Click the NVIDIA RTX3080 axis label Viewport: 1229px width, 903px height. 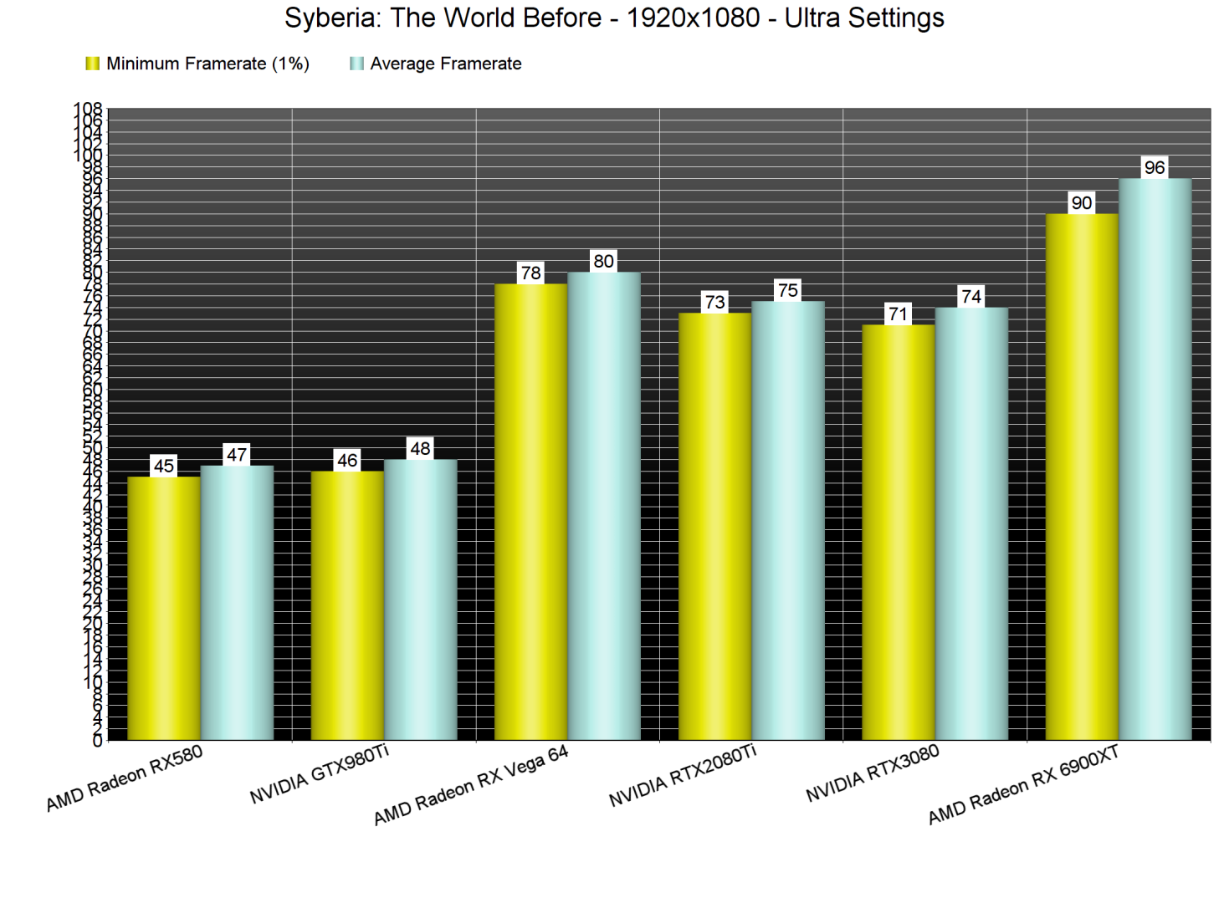point(872,773)
